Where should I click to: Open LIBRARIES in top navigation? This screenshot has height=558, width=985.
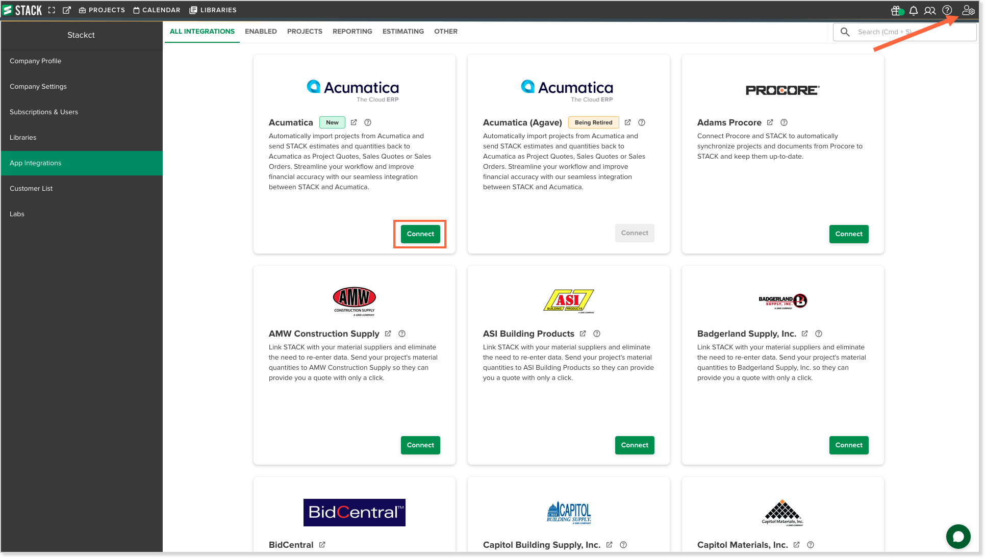point(213,10)
